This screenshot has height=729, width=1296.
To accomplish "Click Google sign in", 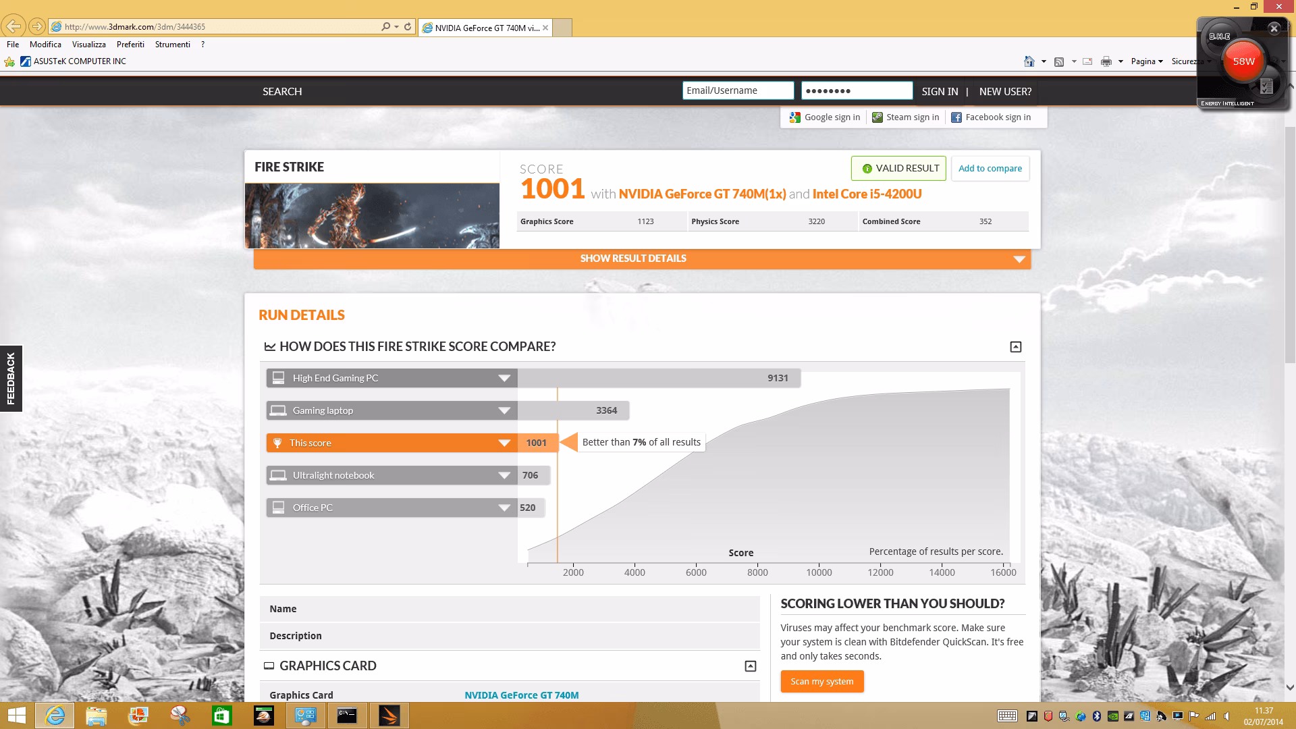I will tap(825, 117).
